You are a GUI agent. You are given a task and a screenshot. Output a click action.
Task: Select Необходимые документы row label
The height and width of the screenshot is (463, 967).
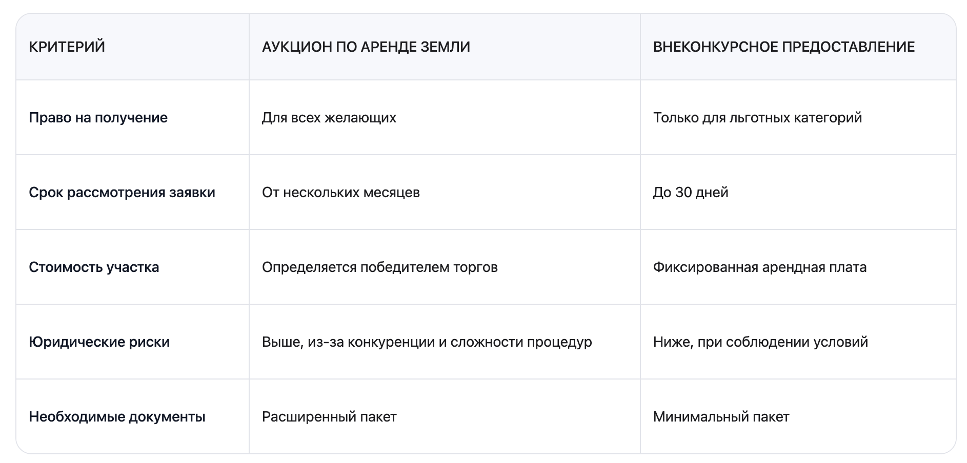point(117,417)
